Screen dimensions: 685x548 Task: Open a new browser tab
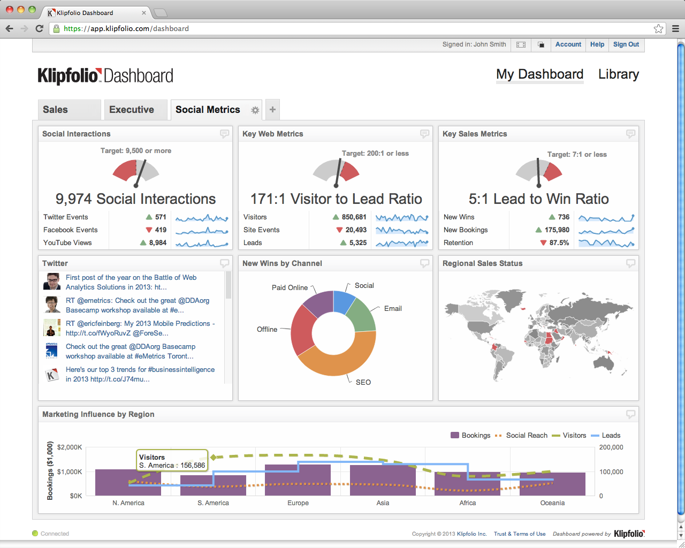[161, 13]
